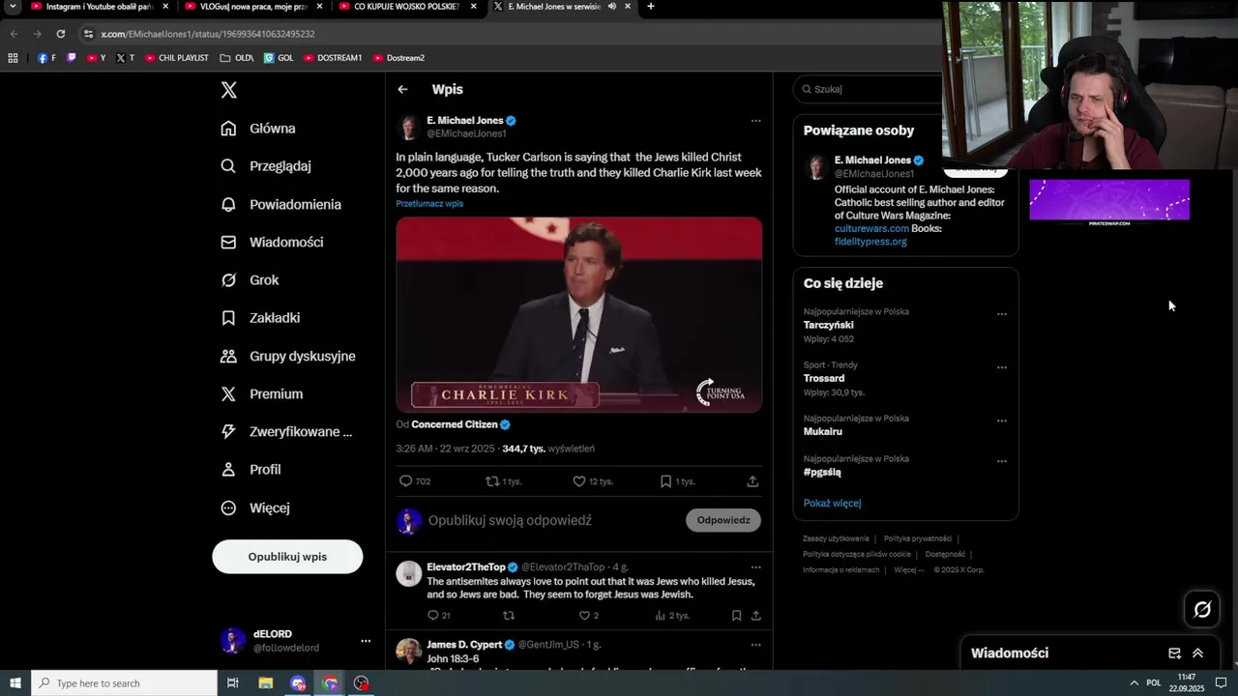1238x696 pixels.
Task: Click Odpowiedz reply button
Action: pos(723,520)
